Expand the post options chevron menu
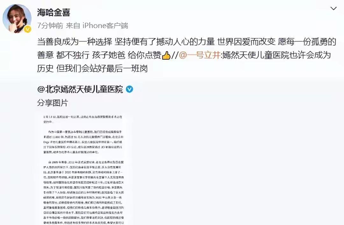 point(333,9)
